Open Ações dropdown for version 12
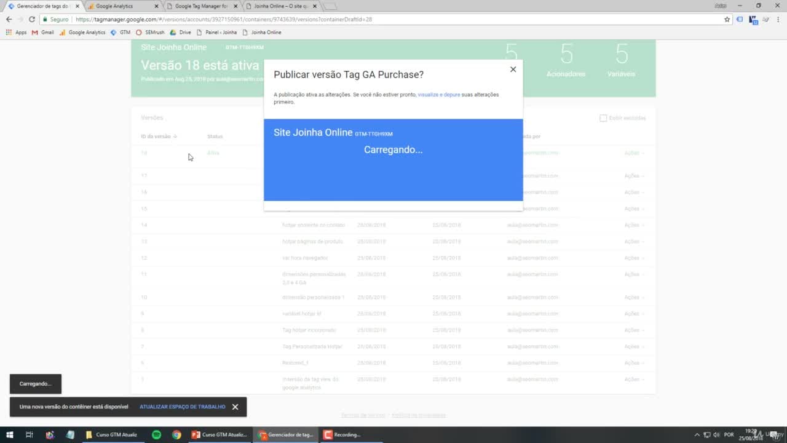 click(635, 258)
